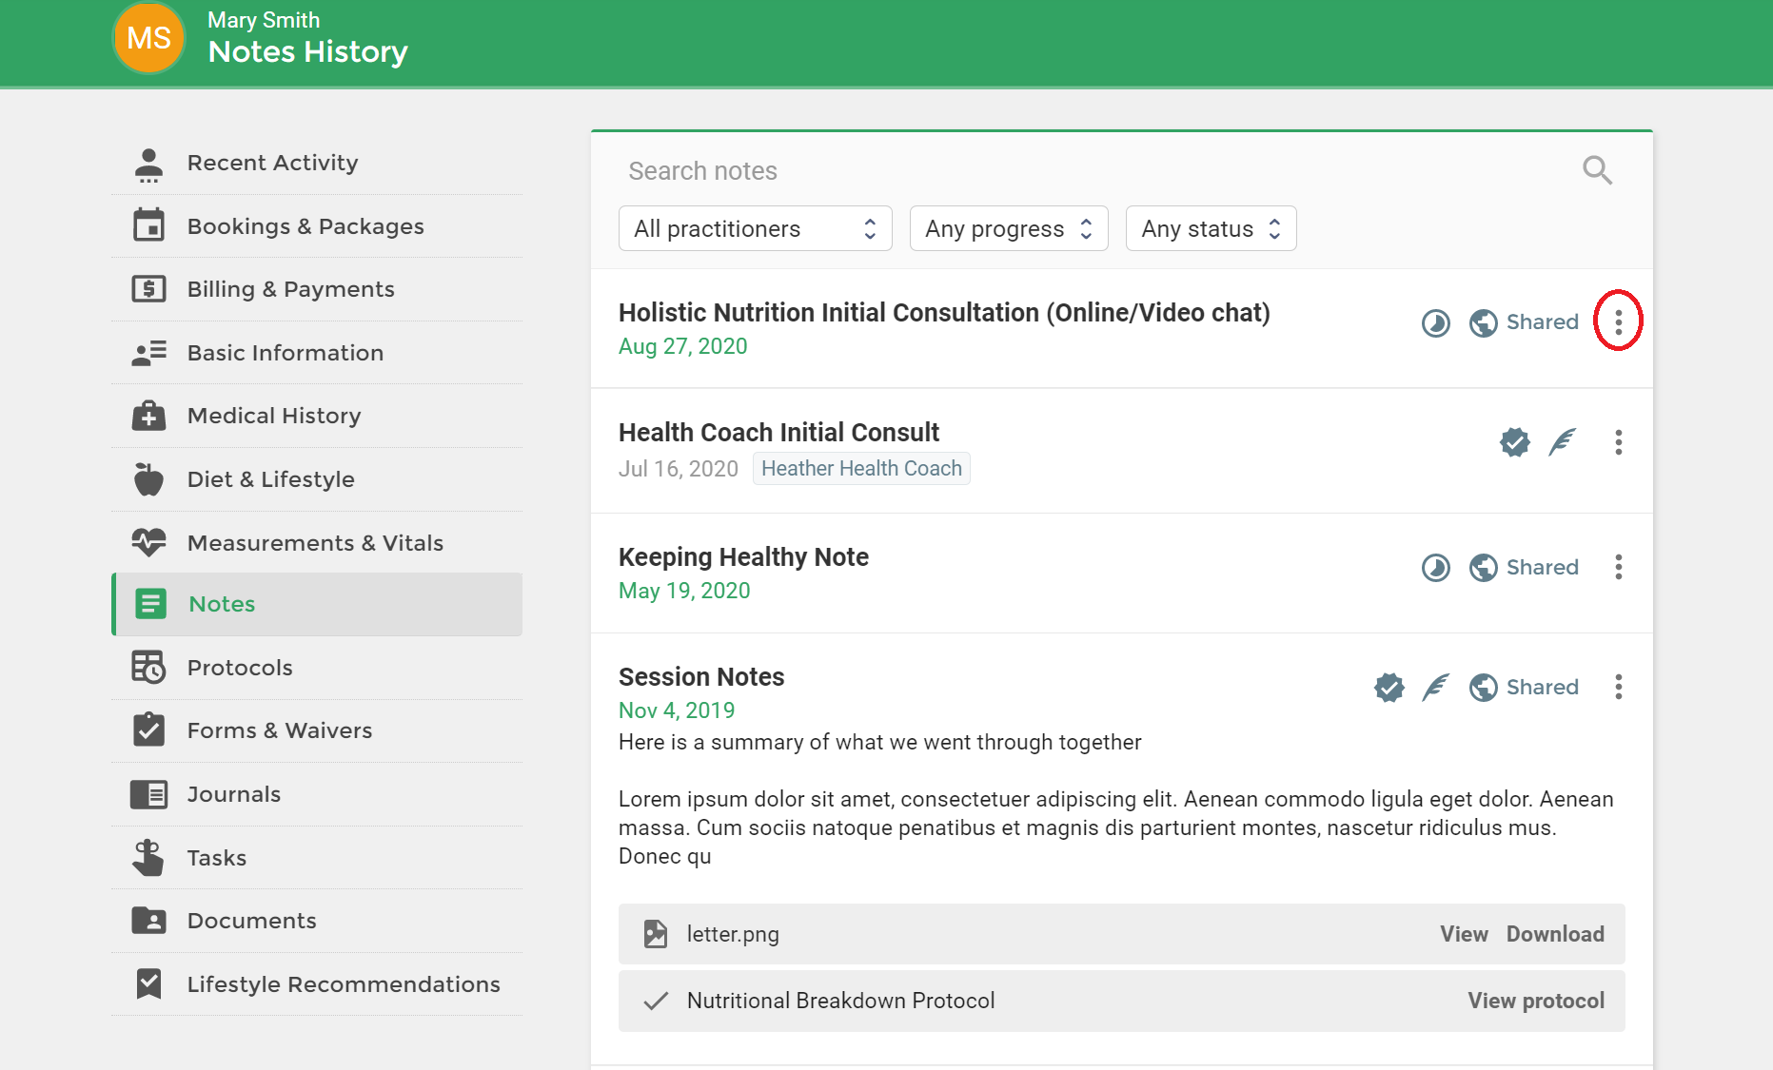Navigate to Journals
Image resolution: width=1773 pixels, height=1070 pixels.
point(317,794)
